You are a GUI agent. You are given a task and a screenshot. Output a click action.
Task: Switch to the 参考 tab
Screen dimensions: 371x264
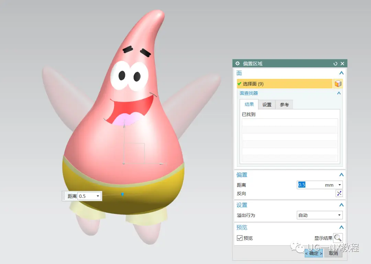pos(284,105)
